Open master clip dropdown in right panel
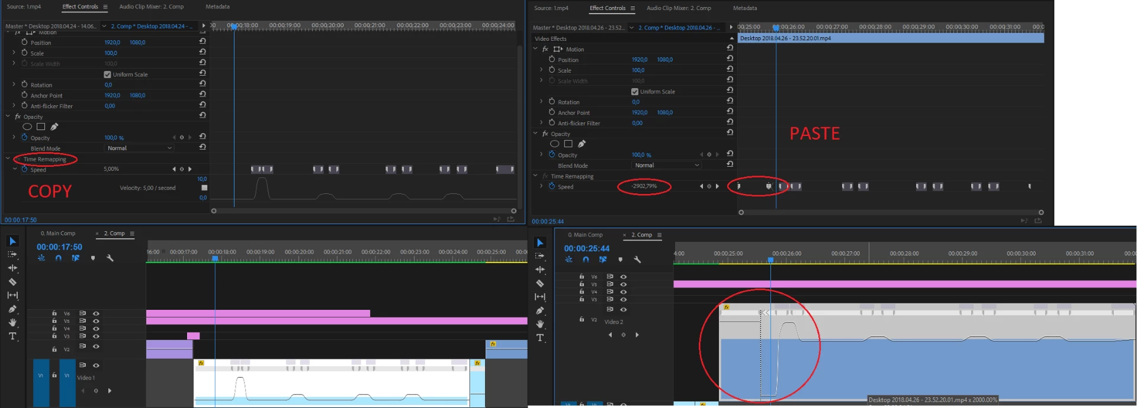Viewport: 1137px width, 408px height. [x=631, y=28]
